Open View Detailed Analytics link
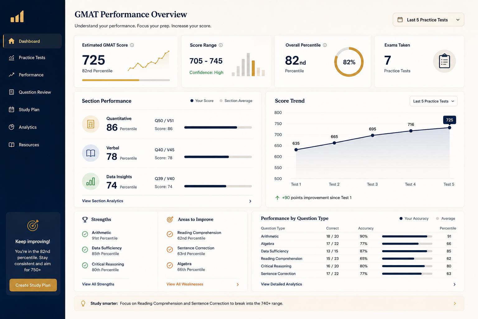Image resolution: width=478 pixels, height=319 pixels. pyautogui.click(x=281, y=284)
